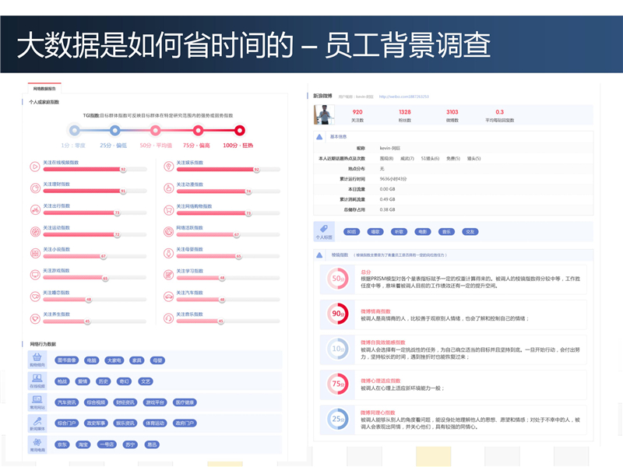Collapse the 领镐指数 section triangle

tap(319, 255)
